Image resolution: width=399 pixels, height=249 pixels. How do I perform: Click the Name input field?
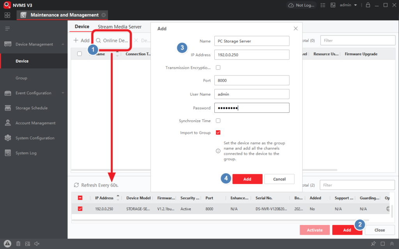tap(252, 41)
